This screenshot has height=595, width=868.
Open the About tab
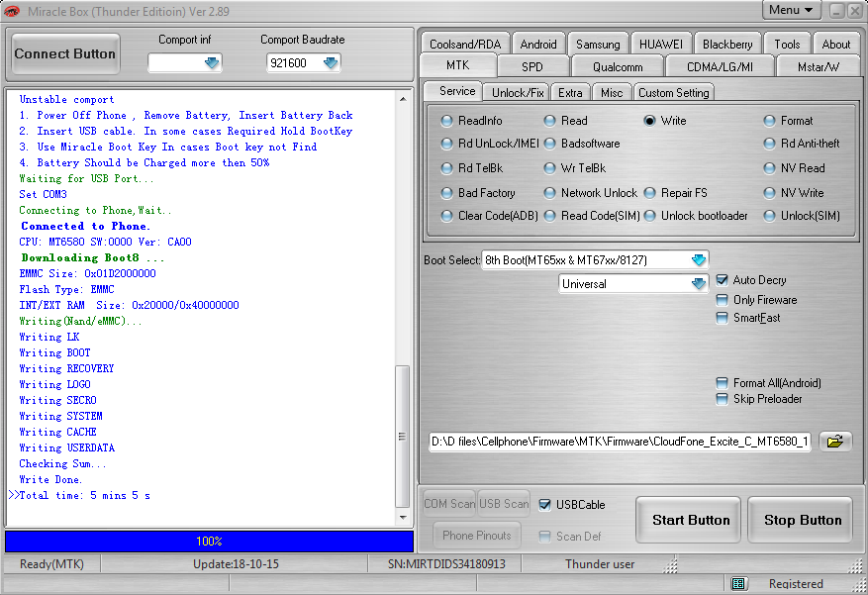point(836,45)
